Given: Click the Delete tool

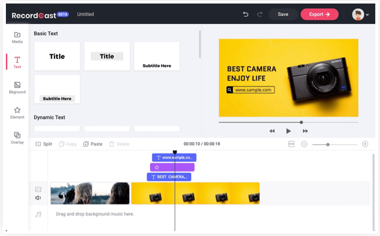Looking at the screenshot, I should pyautogui.click(x=119, y=144).
